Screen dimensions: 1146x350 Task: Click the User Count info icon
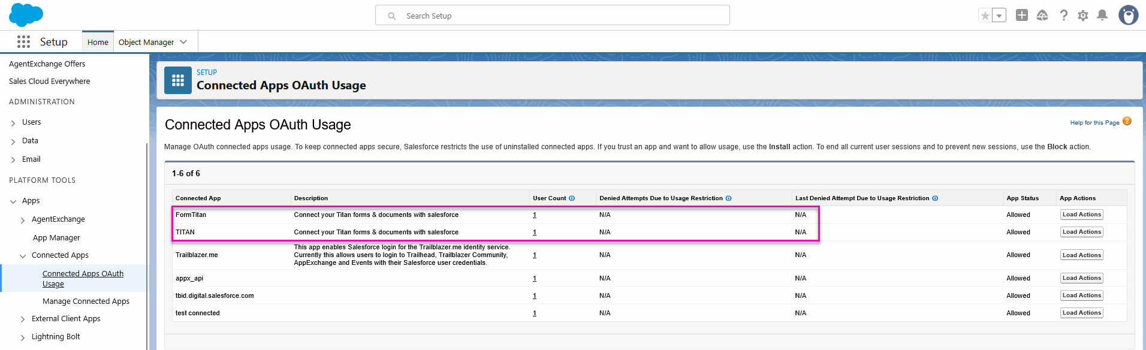(x=572, y=198)
